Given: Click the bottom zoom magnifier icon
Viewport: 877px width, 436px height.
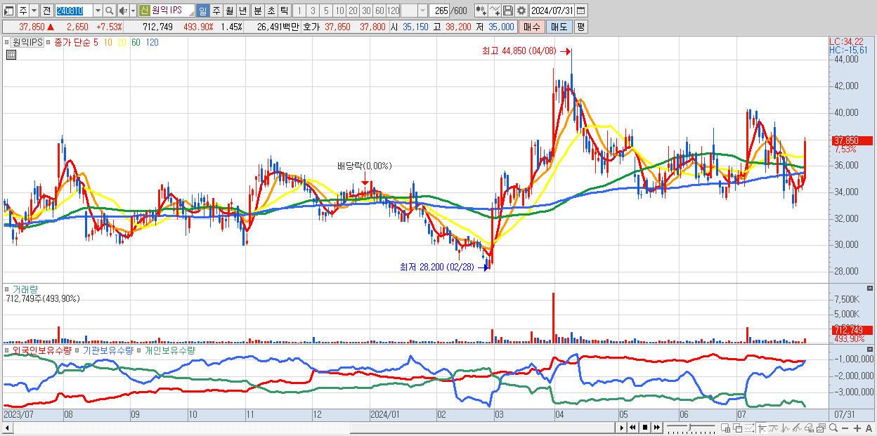Looking at the screenshot, I should click(x=833, y=428).
